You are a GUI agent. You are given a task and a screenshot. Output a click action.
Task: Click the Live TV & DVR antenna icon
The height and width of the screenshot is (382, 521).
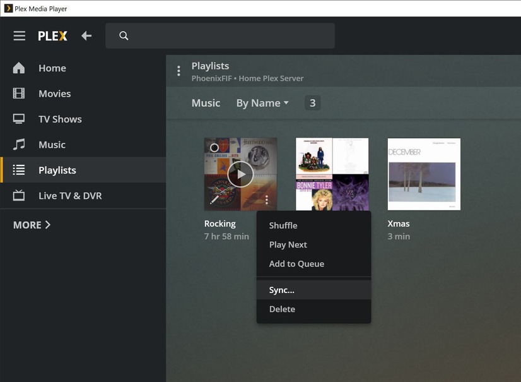click(x=19, y=195)
